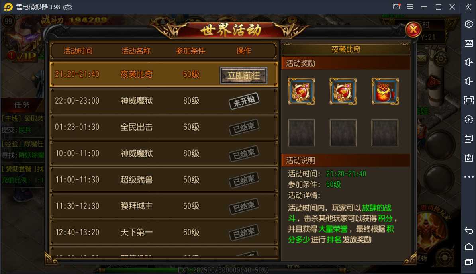Open the multi-instance add icon
The height and width of the screenshot is (274, 476).
(469, 139)
